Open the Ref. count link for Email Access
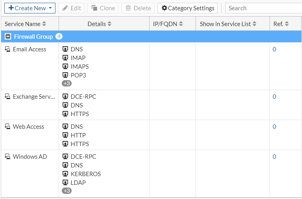This screenshot has height=199, width=302. (x=274, y=49)
